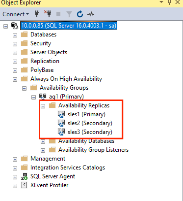Click the Filter funnel icon
183x201 pixels.
pyautogui.click(x=69, y=14)
